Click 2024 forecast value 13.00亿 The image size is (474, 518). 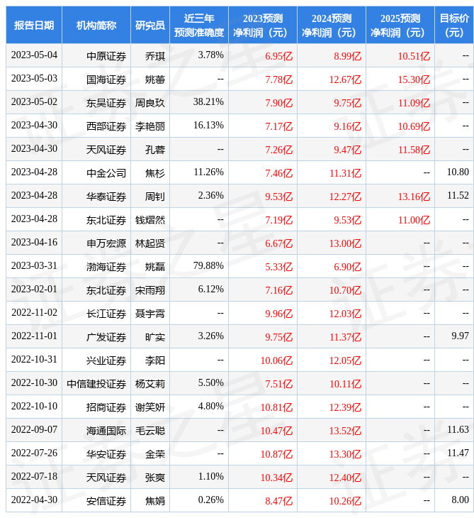(x=345, y=243)
